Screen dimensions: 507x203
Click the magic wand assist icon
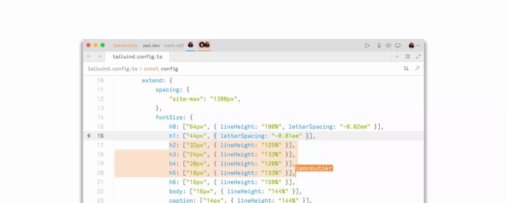tap(417, 69)
